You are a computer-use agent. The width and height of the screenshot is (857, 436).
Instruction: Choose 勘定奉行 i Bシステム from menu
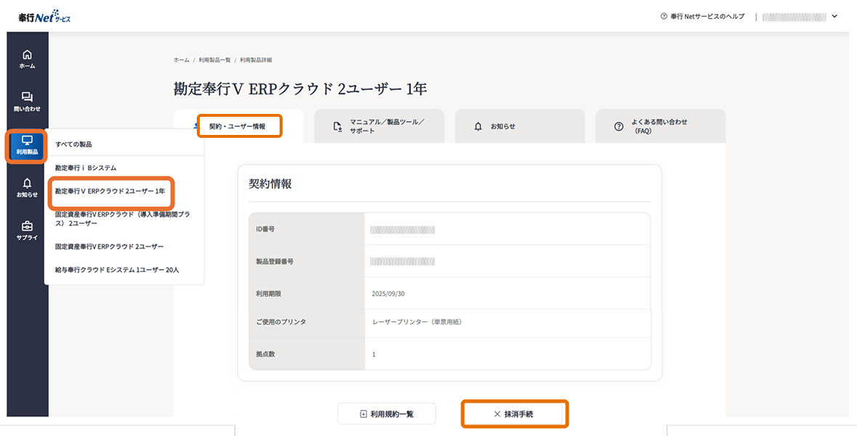[x=86, y=168]
